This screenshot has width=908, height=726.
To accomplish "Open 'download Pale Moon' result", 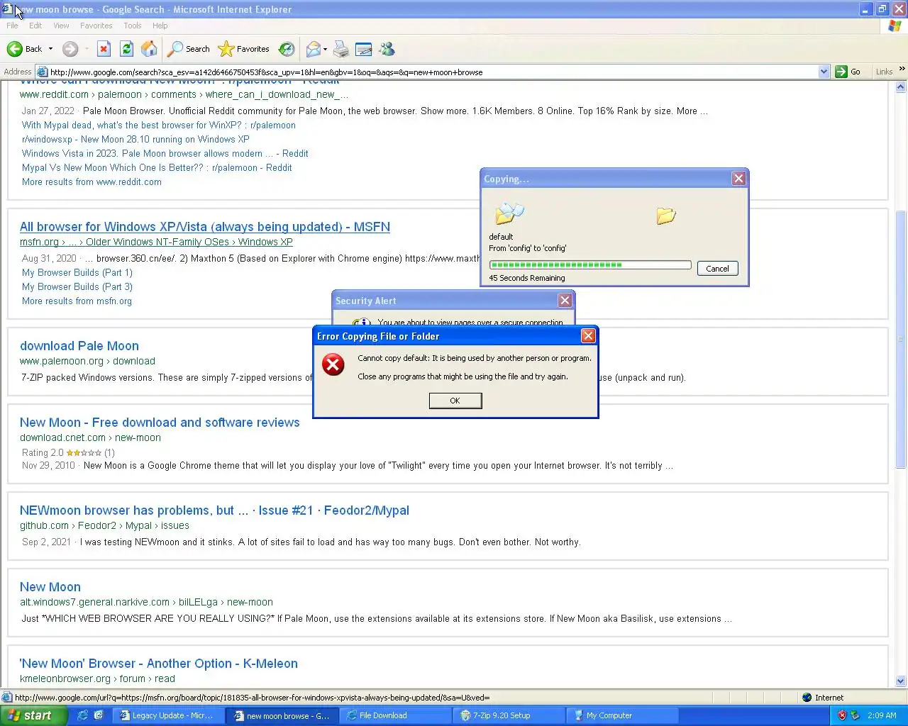I will 79,346.
